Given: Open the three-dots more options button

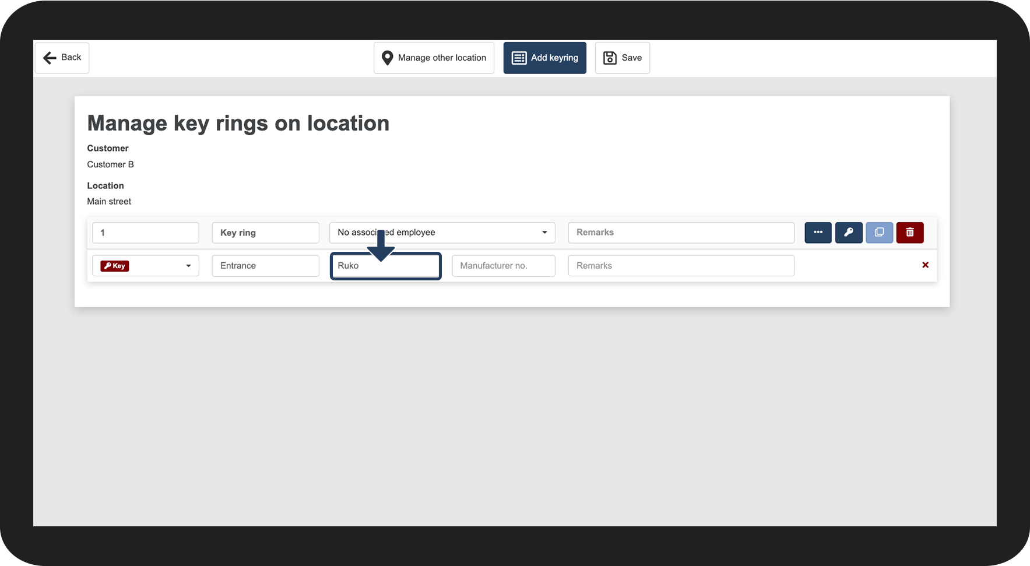Looking at the screenshot, I should click(x=818, y=233).
